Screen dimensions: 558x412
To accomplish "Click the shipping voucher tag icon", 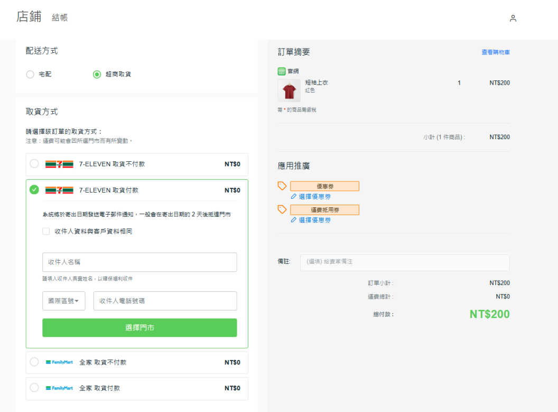I will click(282, 209).
